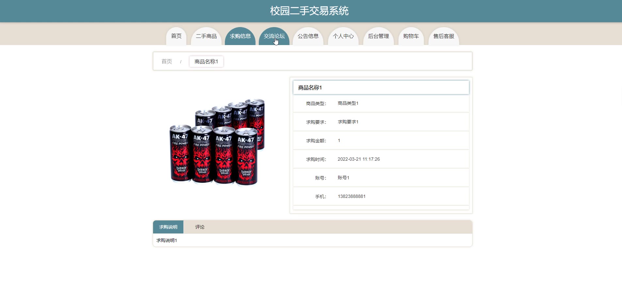Click the 求购金额 value 1
The width and height of the screenshot is (622, 305).
(339, 140)
